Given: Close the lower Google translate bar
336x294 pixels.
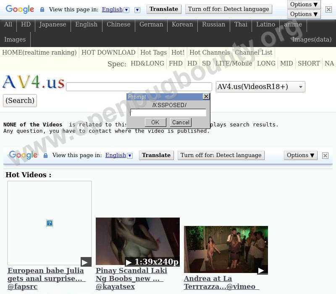Looking at the screenshot, I should click(325, 155).
